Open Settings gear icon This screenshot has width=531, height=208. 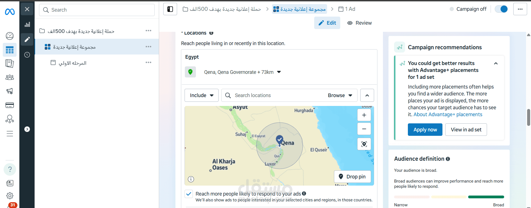pos(10,196)
